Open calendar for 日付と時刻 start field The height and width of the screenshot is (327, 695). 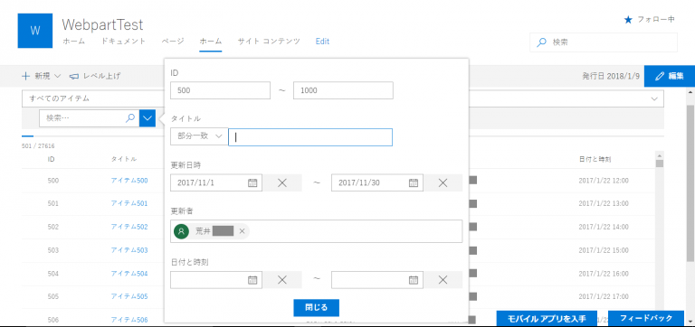click(252, 280)
